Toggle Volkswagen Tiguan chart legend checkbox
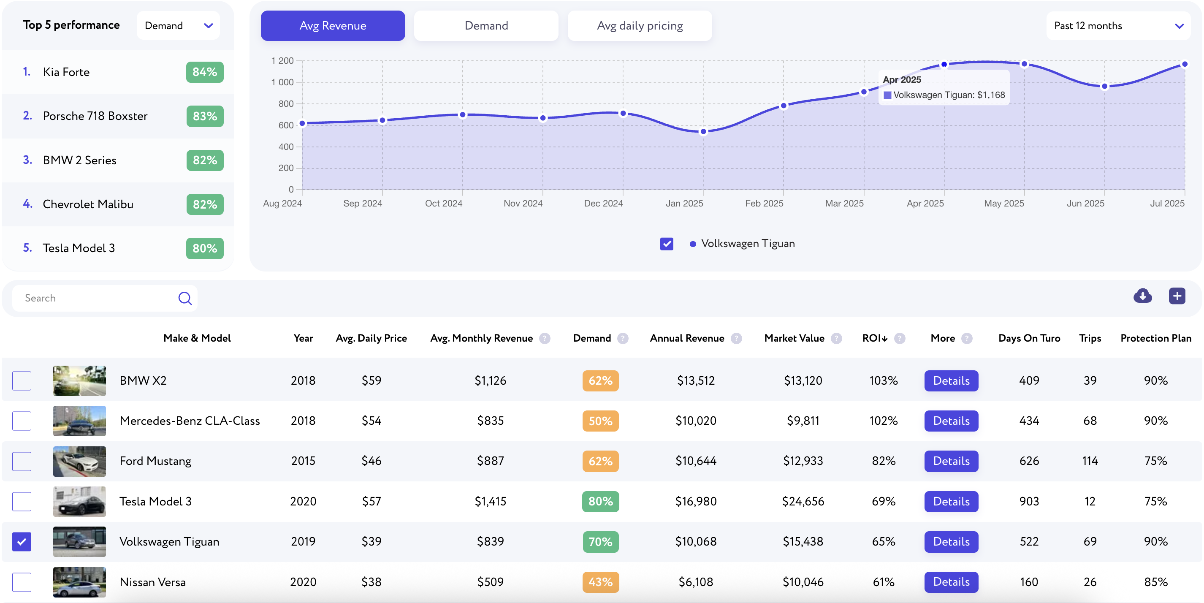1204x603 pixels. click(x=667, y=244)
